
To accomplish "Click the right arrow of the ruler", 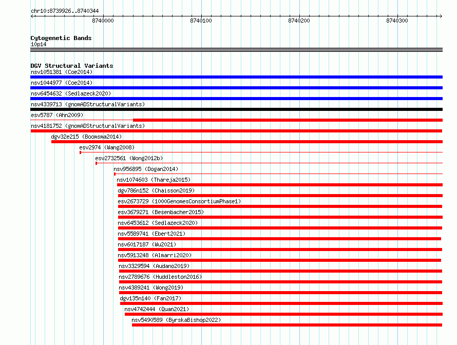I will 441,16.
